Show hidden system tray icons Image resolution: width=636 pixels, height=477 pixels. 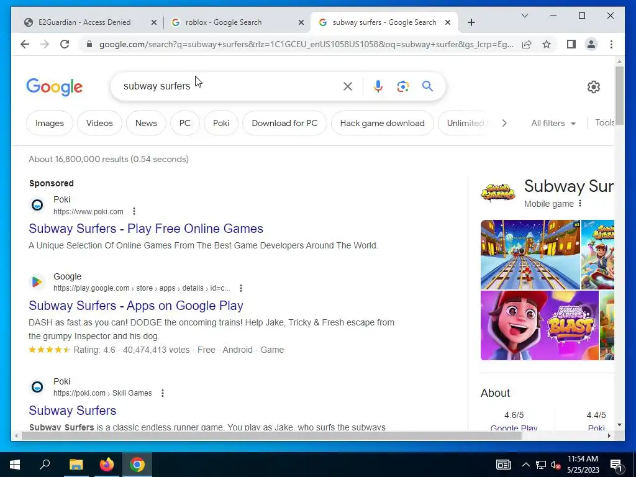pos(525,465)
